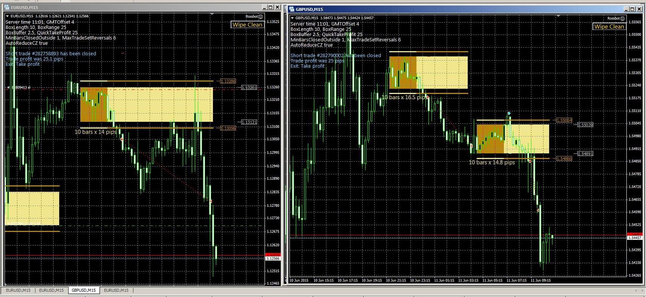
Task: Maximize the GBPUSD,M15 chart window
Action: click(x=632, y=9)
